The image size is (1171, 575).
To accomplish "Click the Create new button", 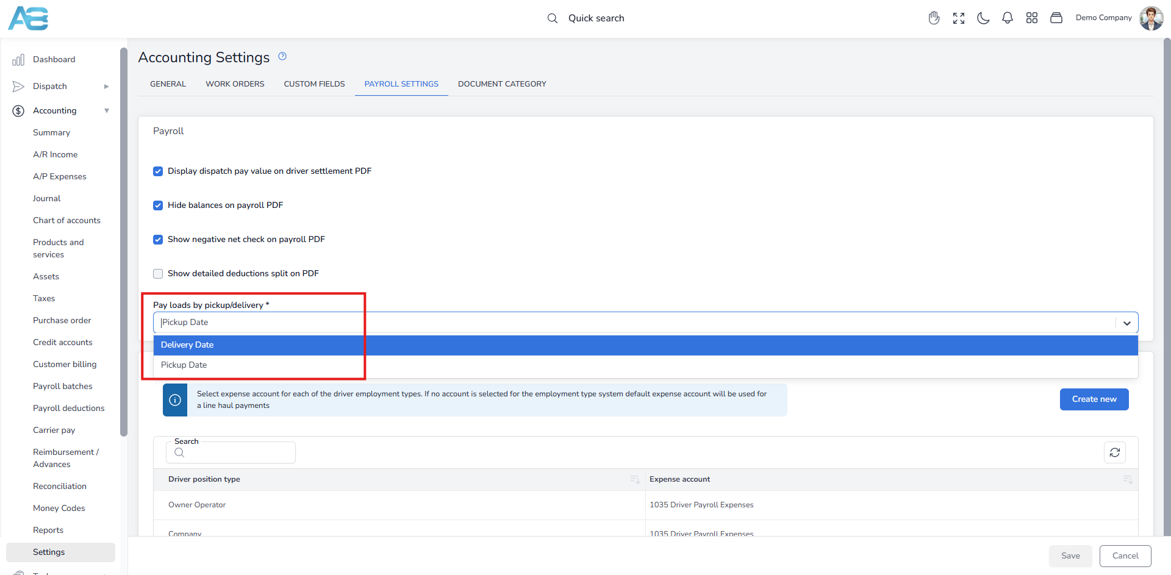I will [1094, 399].
